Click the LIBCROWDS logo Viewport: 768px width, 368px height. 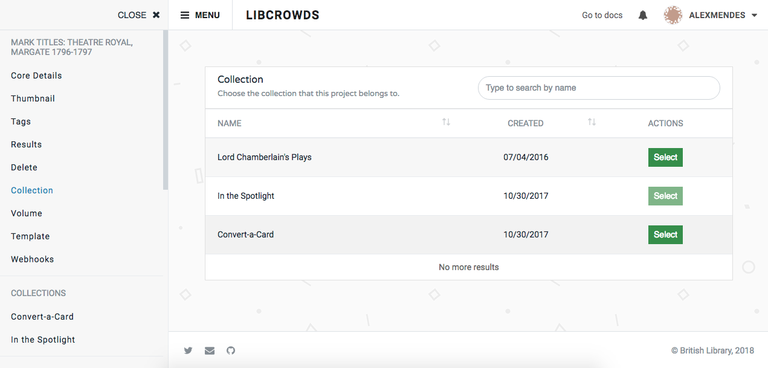282,15
